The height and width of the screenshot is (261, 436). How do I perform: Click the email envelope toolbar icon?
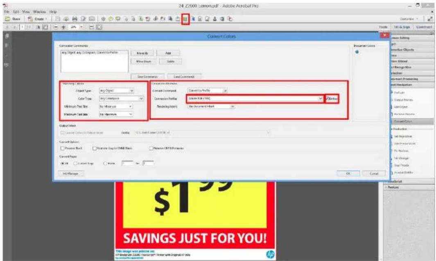click(92, 19)
